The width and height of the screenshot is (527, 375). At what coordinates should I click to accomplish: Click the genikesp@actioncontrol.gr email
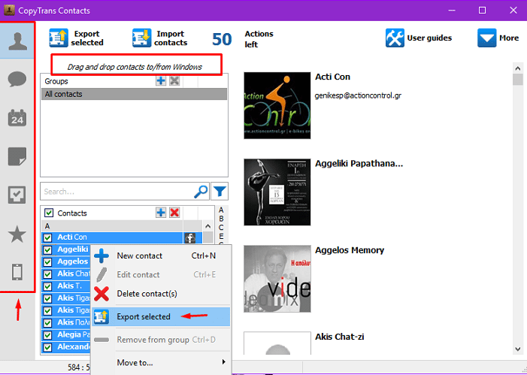(x=358, y=95)
